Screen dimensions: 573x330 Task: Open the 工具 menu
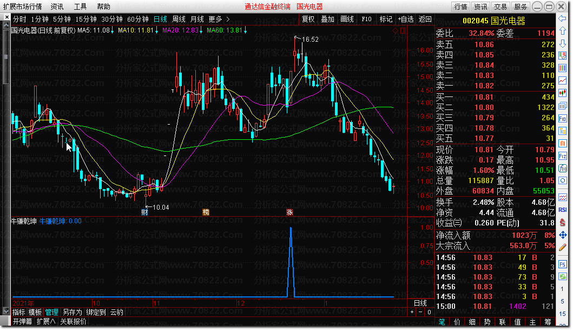81,7
